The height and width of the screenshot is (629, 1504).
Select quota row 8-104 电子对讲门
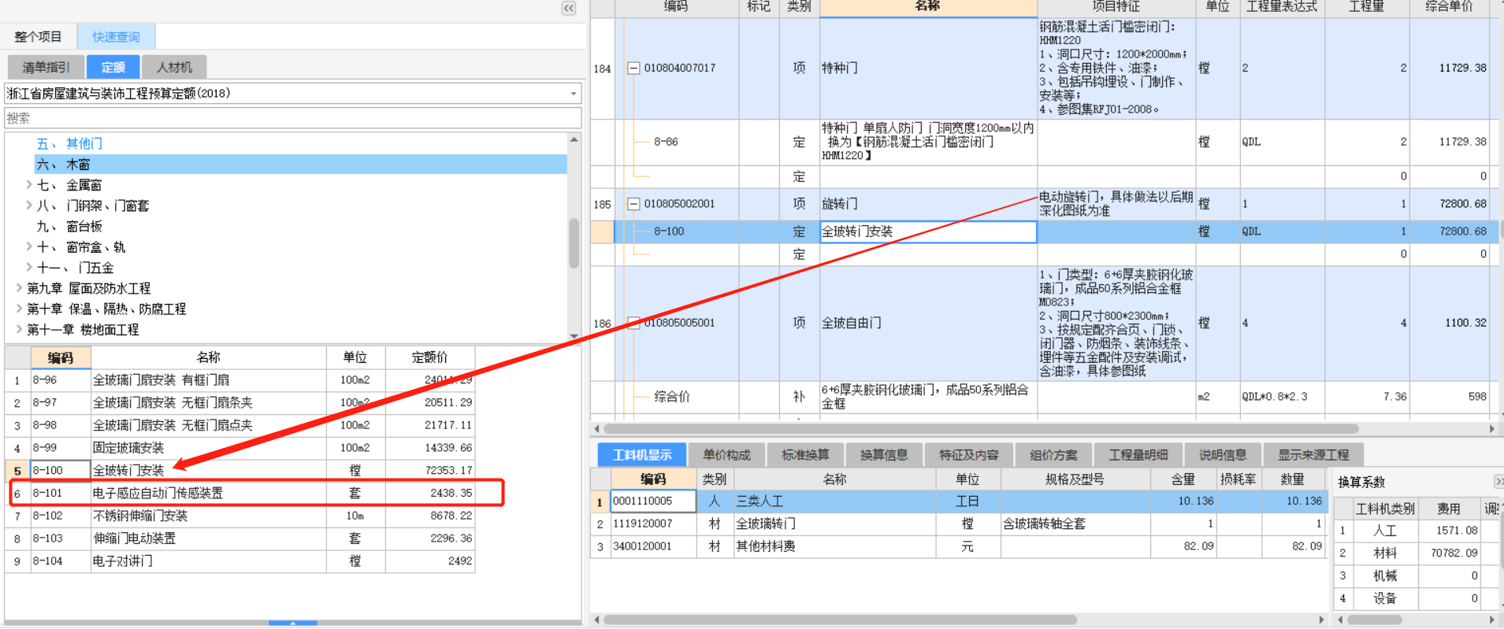point(240,561)
